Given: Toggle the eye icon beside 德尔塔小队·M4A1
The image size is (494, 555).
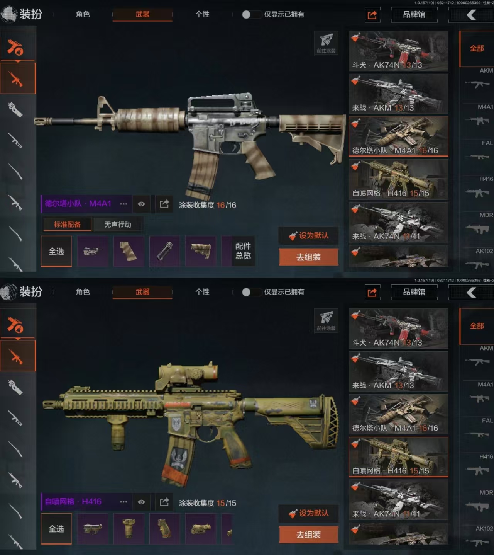Looking at the screenshot, I should [x=141, y=204].
